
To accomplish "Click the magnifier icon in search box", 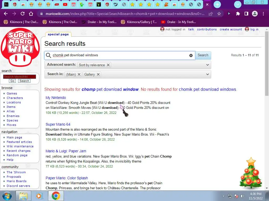I will pyautogui.click(x=48, y=55).
